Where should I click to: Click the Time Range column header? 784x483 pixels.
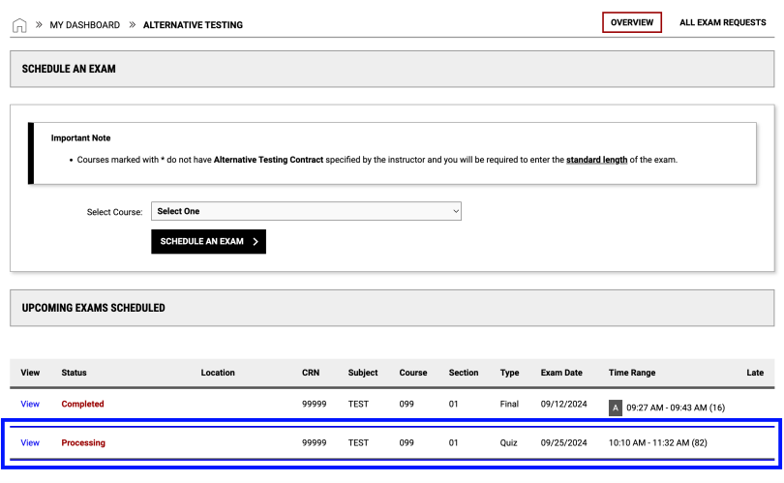(x=631, y=373)
